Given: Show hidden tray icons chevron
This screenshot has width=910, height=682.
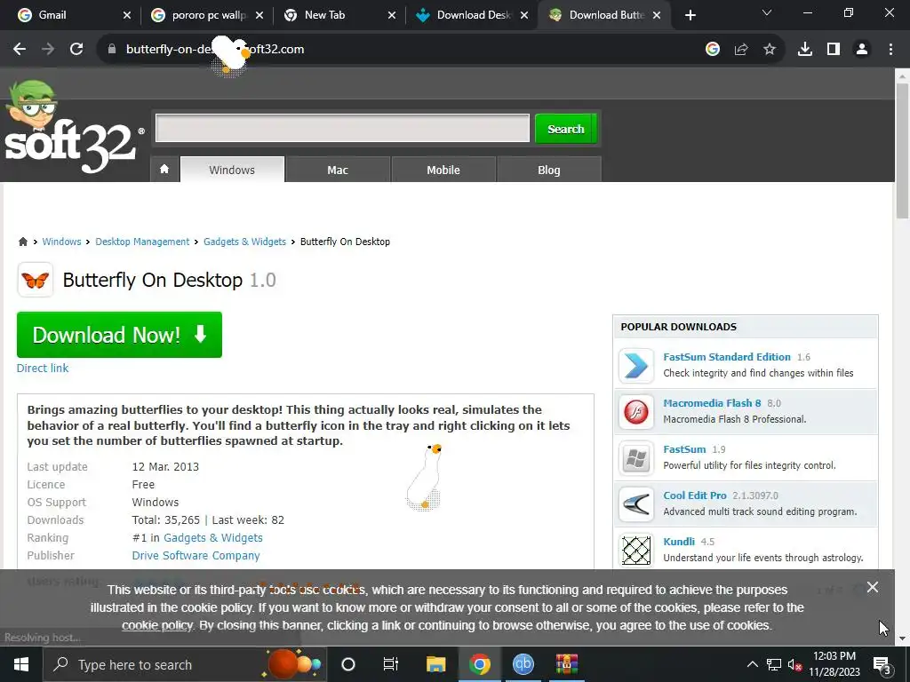Looking at the screenshot, I should click(752, 664).
